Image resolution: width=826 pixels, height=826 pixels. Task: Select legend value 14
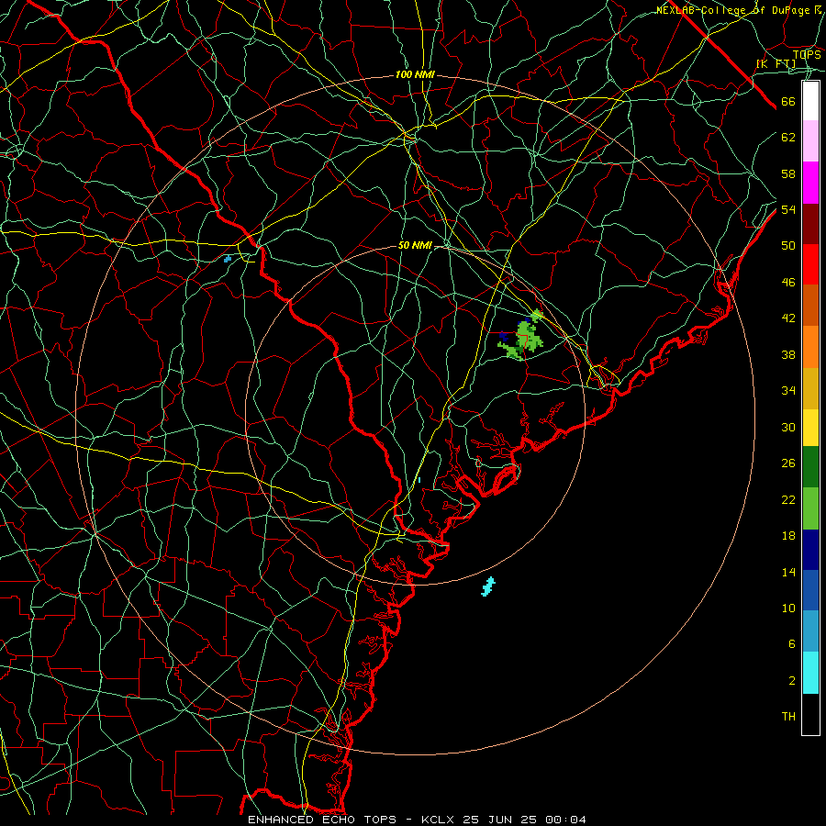click(788, 572)
